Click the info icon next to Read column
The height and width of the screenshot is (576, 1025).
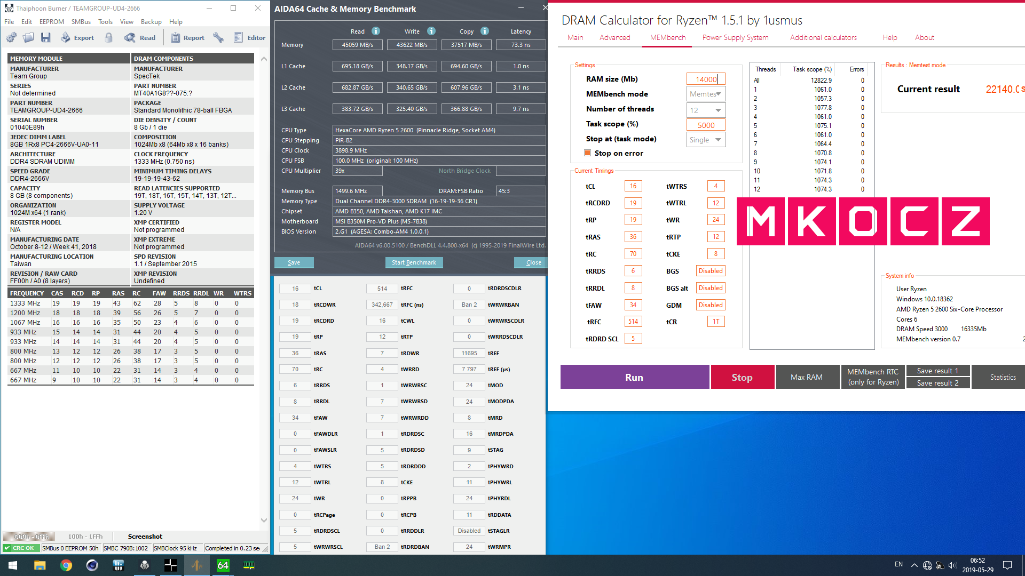click(376, 31)
